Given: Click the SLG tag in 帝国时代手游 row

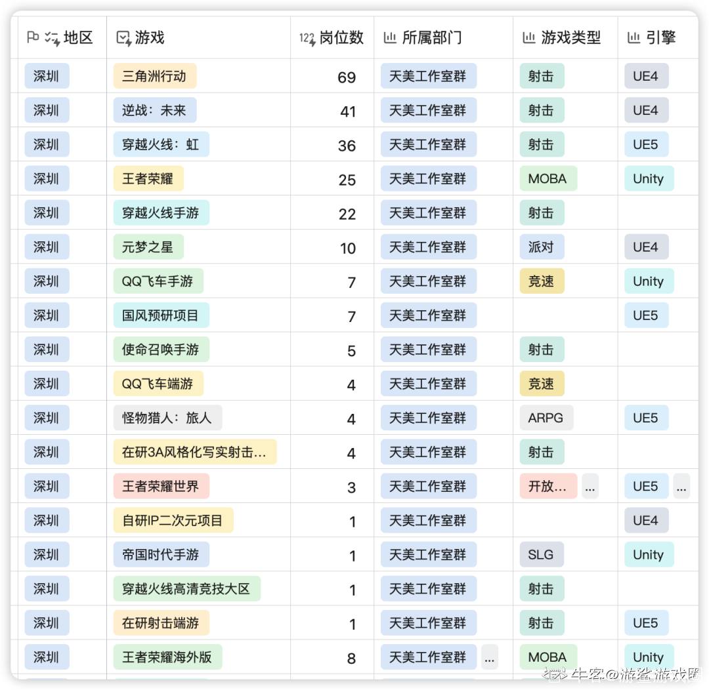Looking at the screenshot, I should 542,554.
